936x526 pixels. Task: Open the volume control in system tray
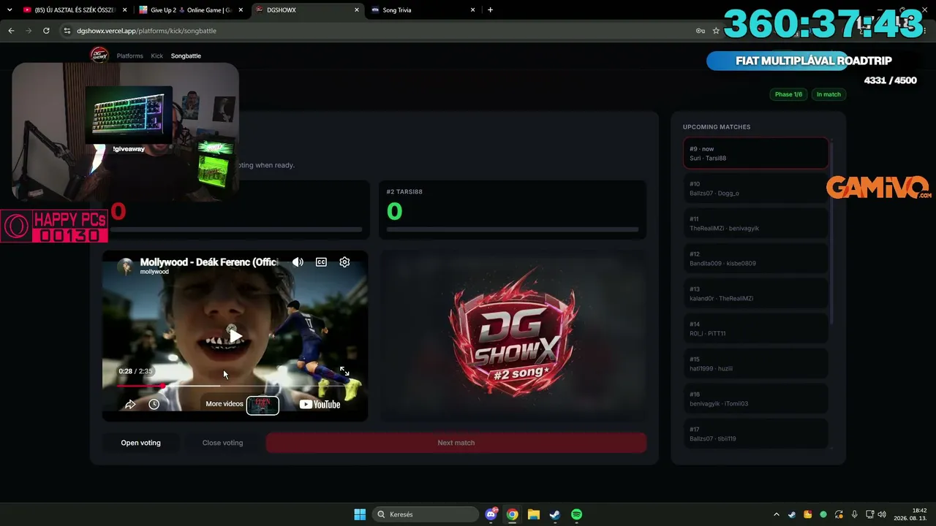(x=882, y=514)
